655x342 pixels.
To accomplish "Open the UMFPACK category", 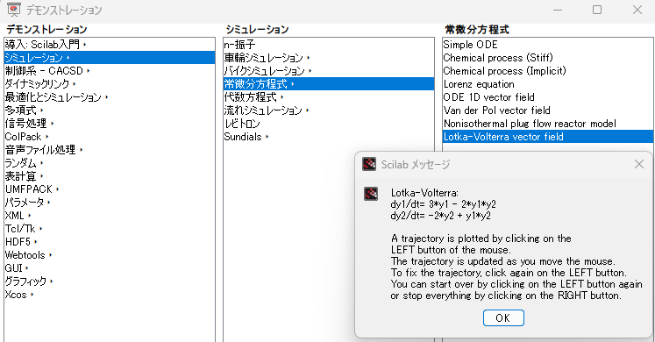I will tap(110, 189).
